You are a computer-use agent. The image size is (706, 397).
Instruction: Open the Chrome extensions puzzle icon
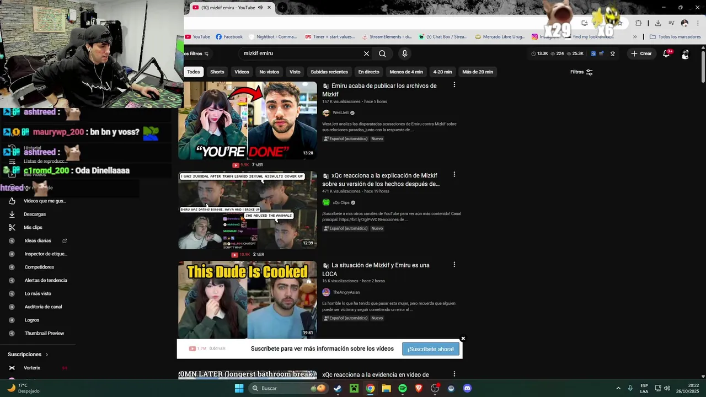[x=638, y=23]
